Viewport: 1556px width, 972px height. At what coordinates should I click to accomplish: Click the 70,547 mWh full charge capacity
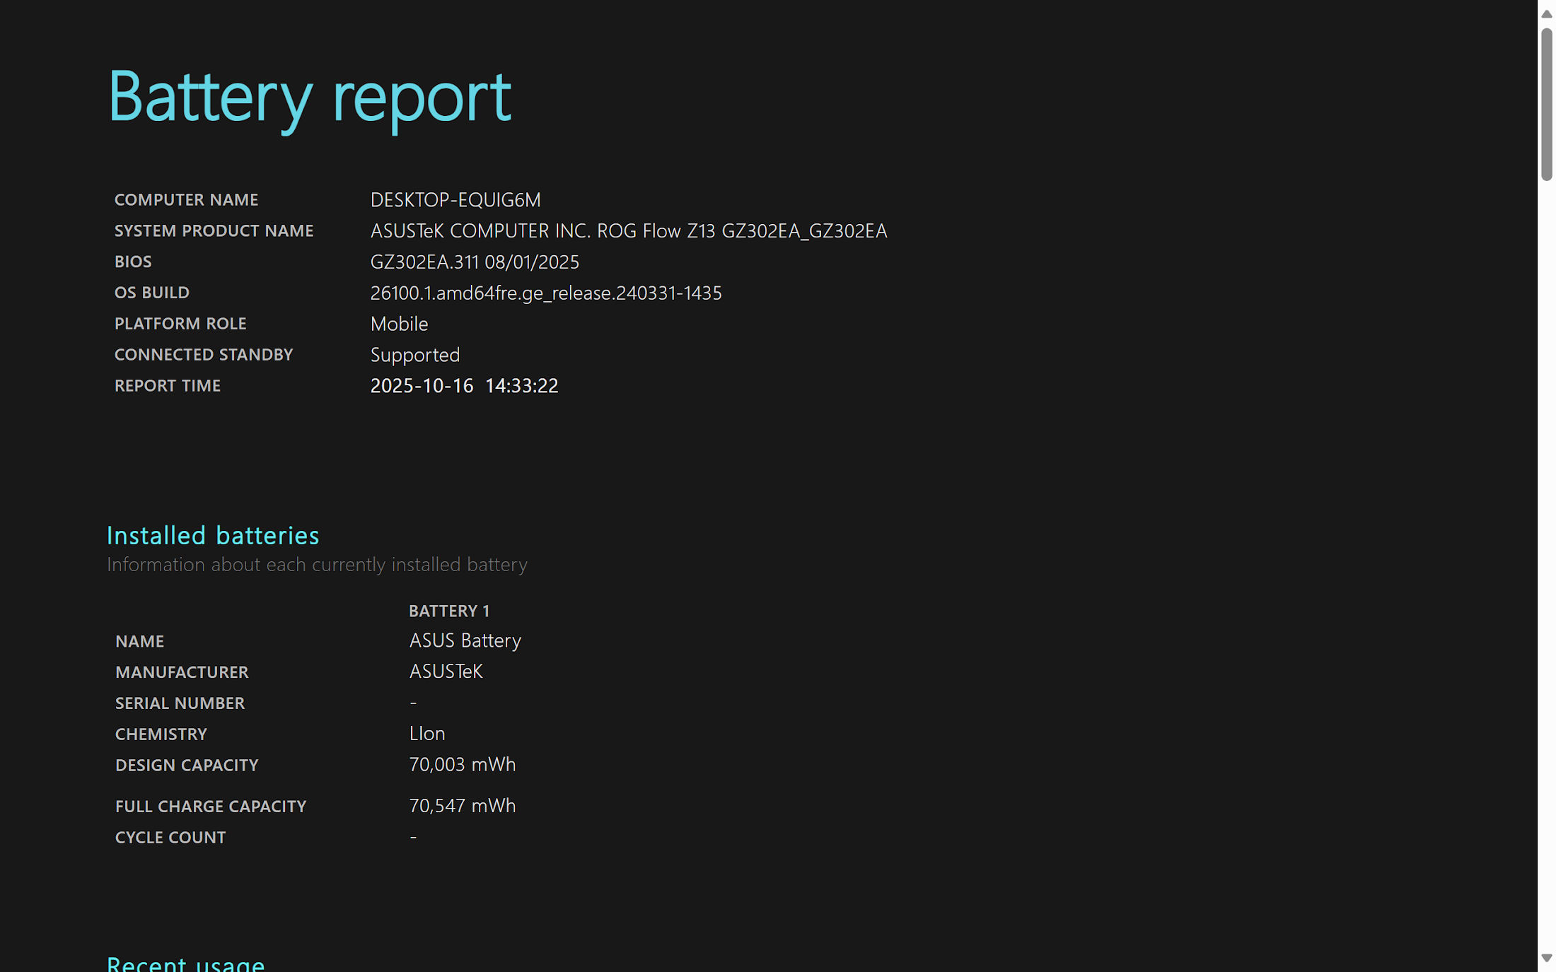click(x=462, y=806)
